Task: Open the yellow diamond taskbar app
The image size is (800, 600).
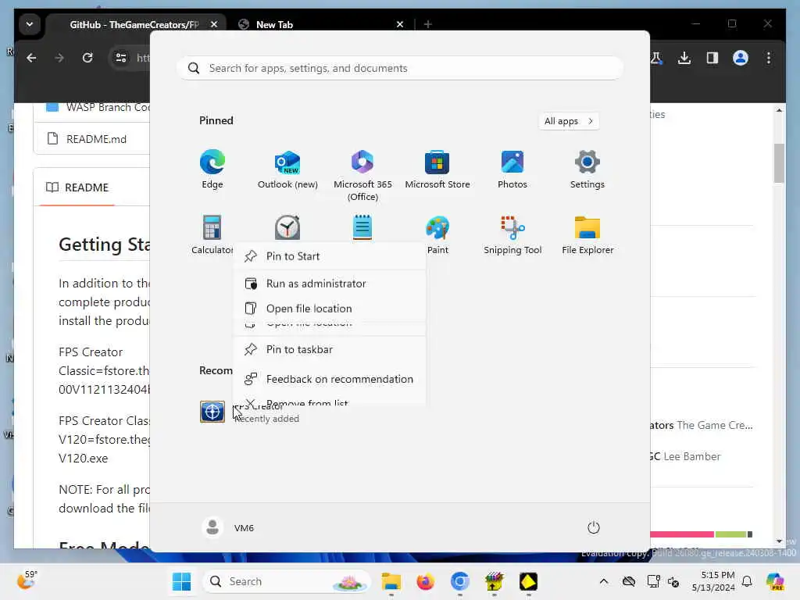Action: (x=528, y=581)
